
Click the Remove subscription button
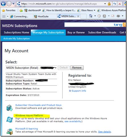point(77,68)
